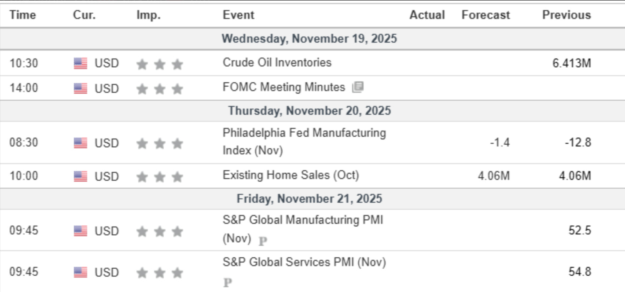This screenshot has height=292, width=625.
Task: Click preliminary P icon next to Manufacturing PMI (Nov)
Action: (x=263, y=241)
